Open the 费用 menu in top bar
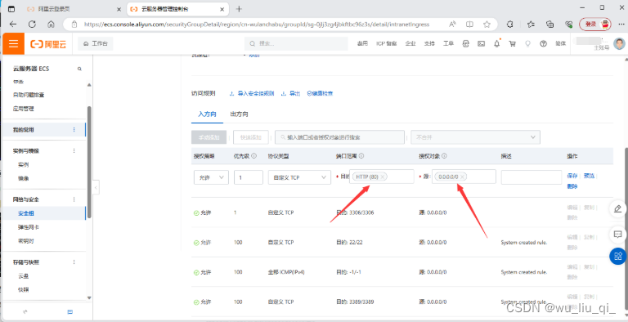Screen dimensions: 628x322 (x=362, y=44)
